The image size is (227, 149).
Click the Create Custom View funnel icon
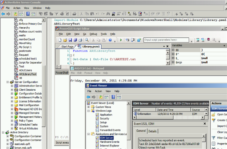coord(213,120)
